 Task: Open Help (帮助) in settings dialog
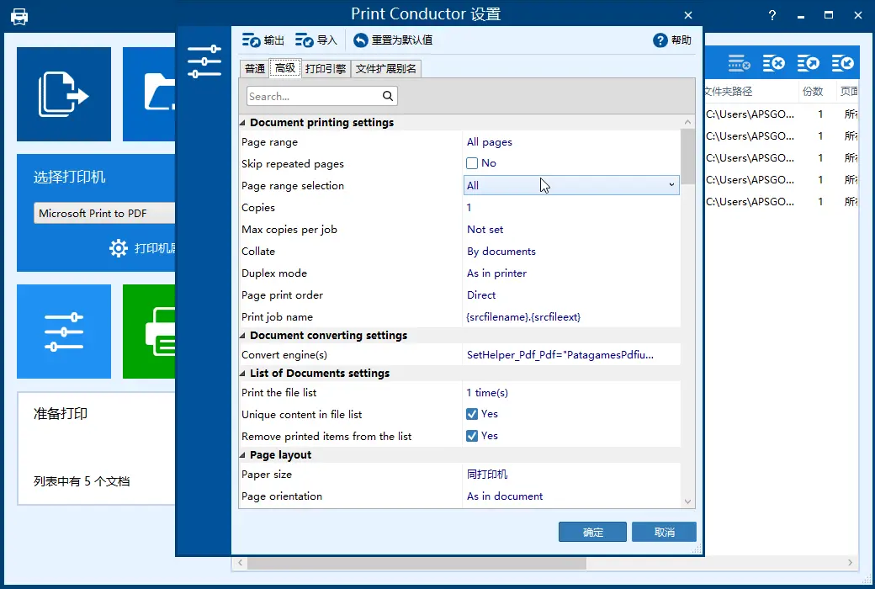click(x=672, y=40)
